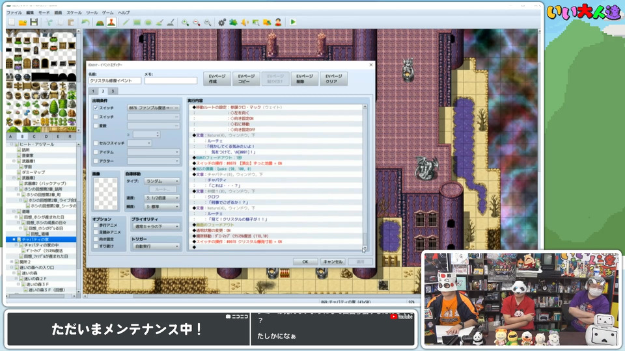Image resolution: width=625 pixels, height=351 pixels.
Task: Click the メモ input field
Action: click(171, 81)
